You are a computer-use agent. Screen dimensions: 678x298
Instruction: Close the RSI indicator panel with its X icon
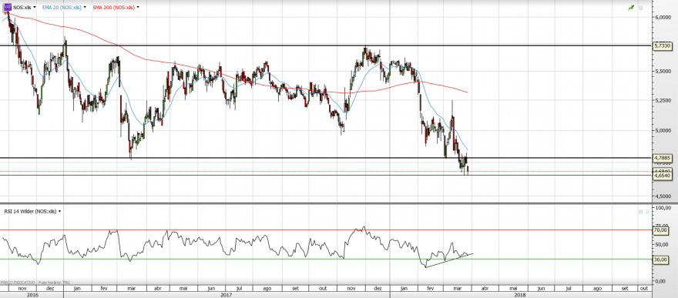click(x=647, y=212)
